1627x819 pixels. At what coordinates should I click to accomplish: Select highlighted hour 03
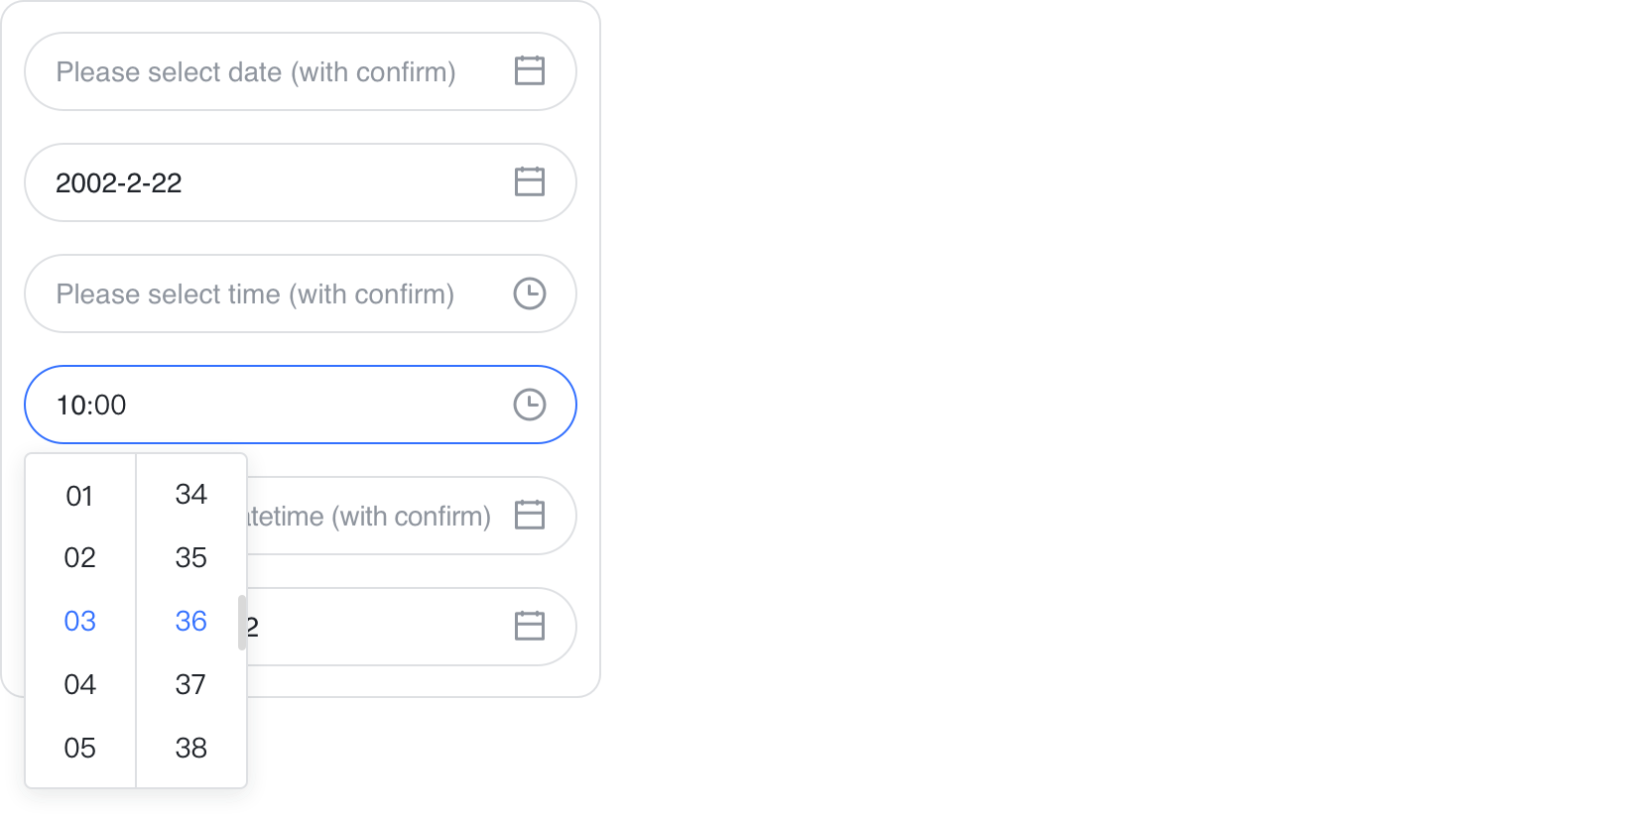[80, 622]
